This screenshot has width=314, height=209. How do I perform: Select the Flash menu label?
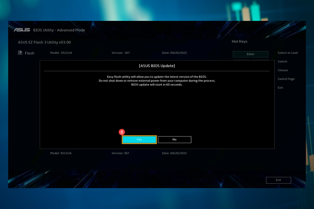tap(30, 53)
